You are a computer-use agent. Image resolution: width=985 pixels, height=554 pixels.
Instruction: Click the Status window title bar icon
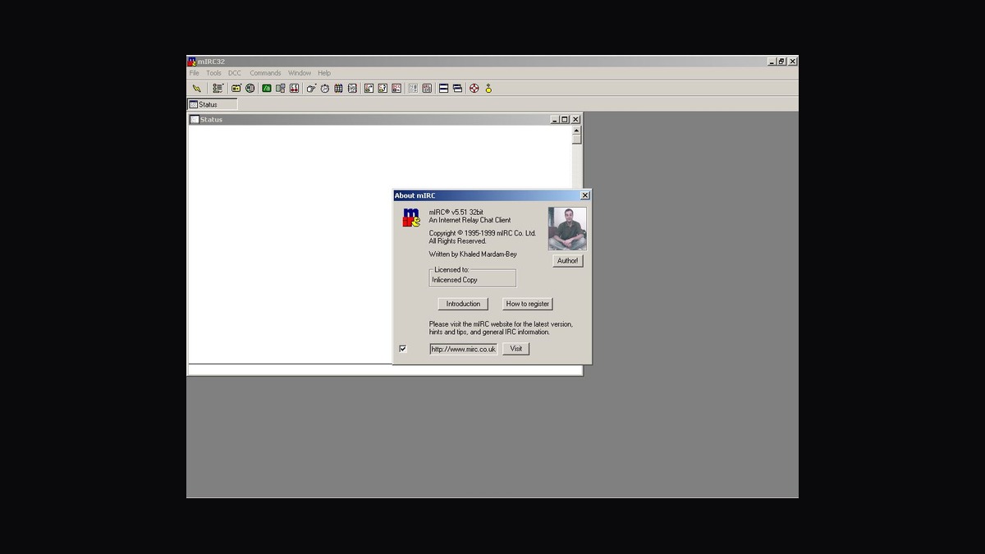tap(195, 120)
